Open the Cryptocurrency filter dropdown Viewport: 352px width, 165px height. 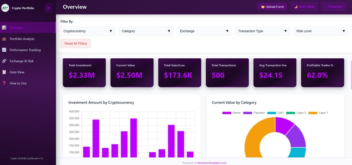coord(88,31)
